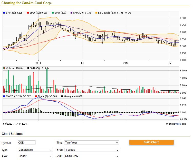Click the black volume SMA (50) legend swatch
This screenshot has width=193, height=163.
pyautogui.click(x=28, y=68)
